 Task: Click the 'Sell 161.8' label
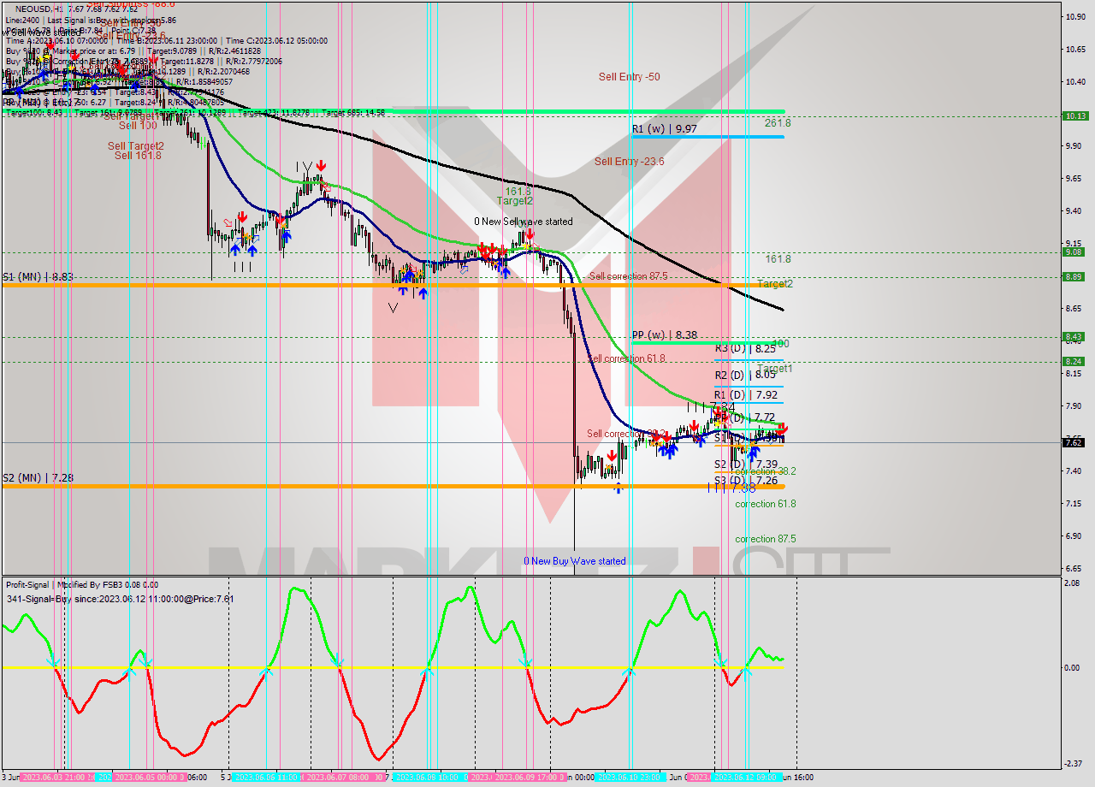coord(137,156)
